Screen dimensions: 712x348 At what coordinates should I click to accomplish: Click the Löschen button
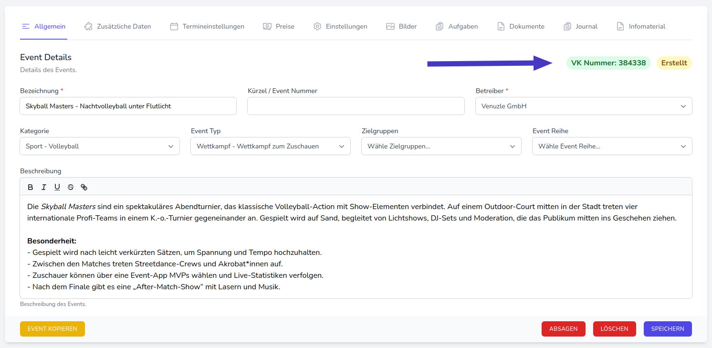pyautogui.click(x=615, y=329)
